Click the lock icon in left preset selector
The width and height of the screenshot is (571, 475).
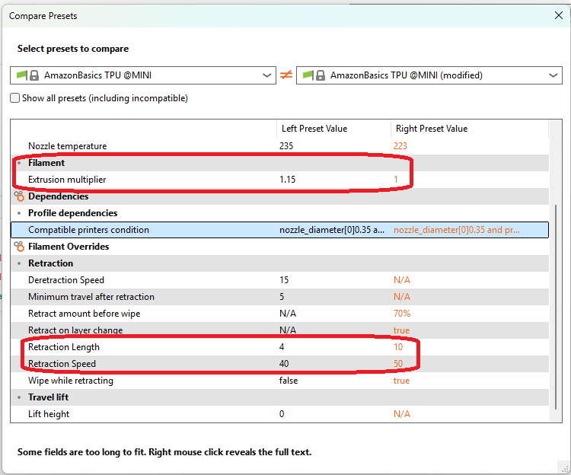tap(34, 75)
